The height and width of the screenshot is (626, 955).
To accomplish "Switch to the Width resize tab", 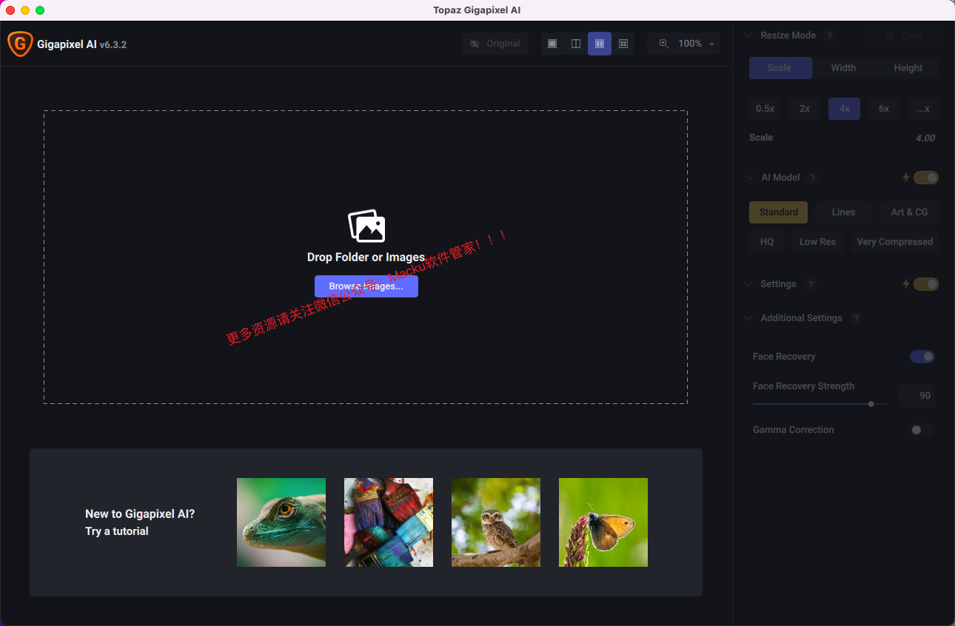I will click(x=843, y=68).
